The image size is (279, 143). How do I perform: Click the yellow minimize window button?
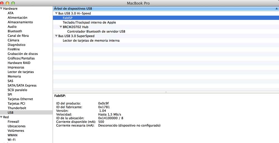pos(7,3)
